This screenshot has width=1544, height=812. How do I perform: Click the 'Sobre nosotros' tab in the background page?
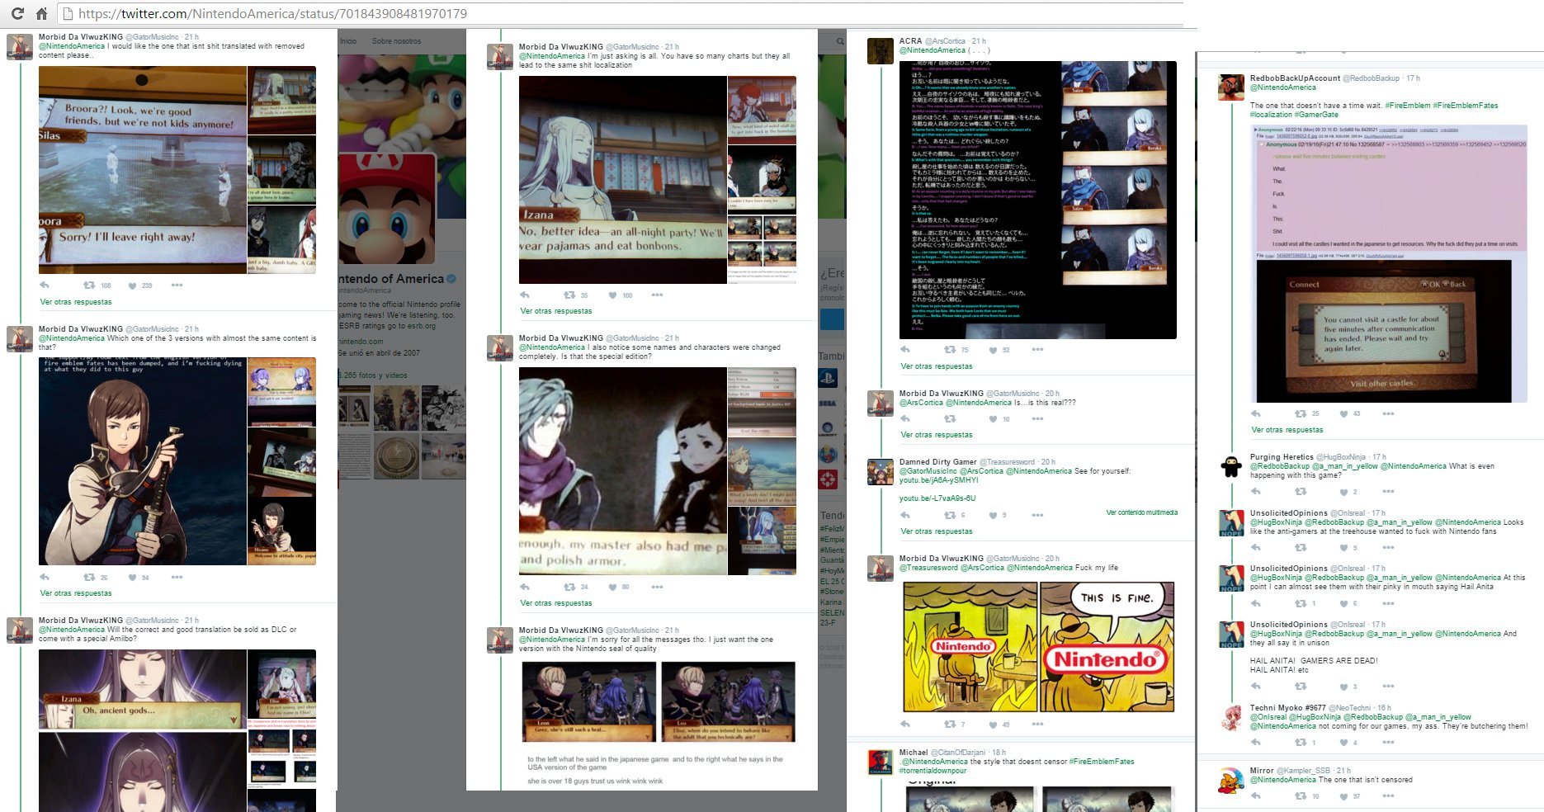396,41
